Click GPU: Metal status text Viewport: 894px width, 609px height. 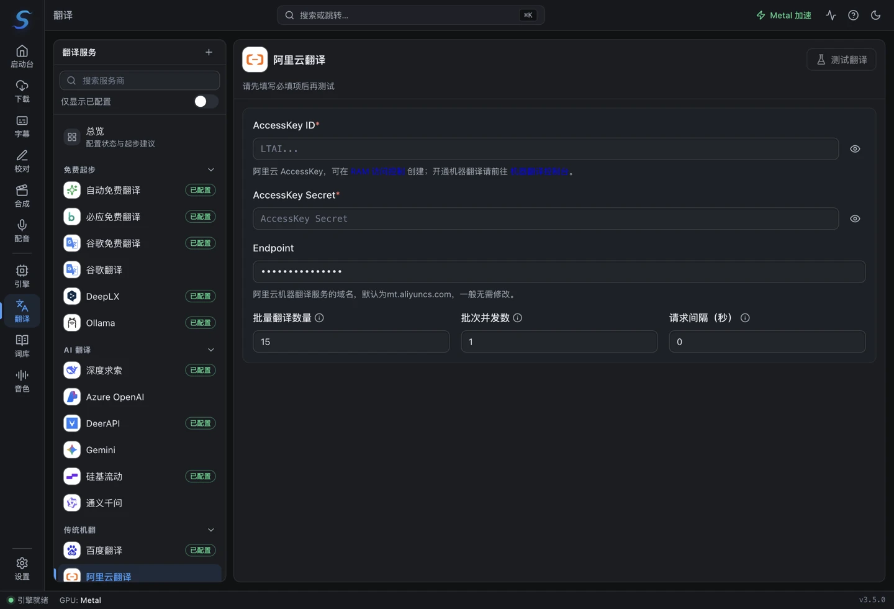coord(80,600)
